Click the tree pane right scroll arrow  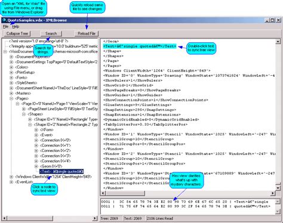point(95,218)
